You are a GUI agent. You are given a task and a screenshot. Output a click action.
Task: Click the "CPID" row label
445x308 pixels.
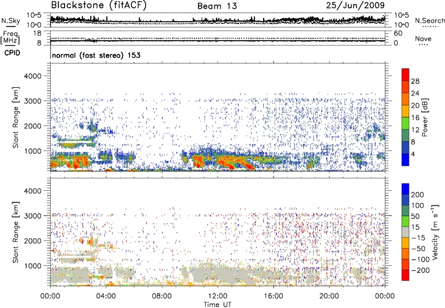point(12,53)
